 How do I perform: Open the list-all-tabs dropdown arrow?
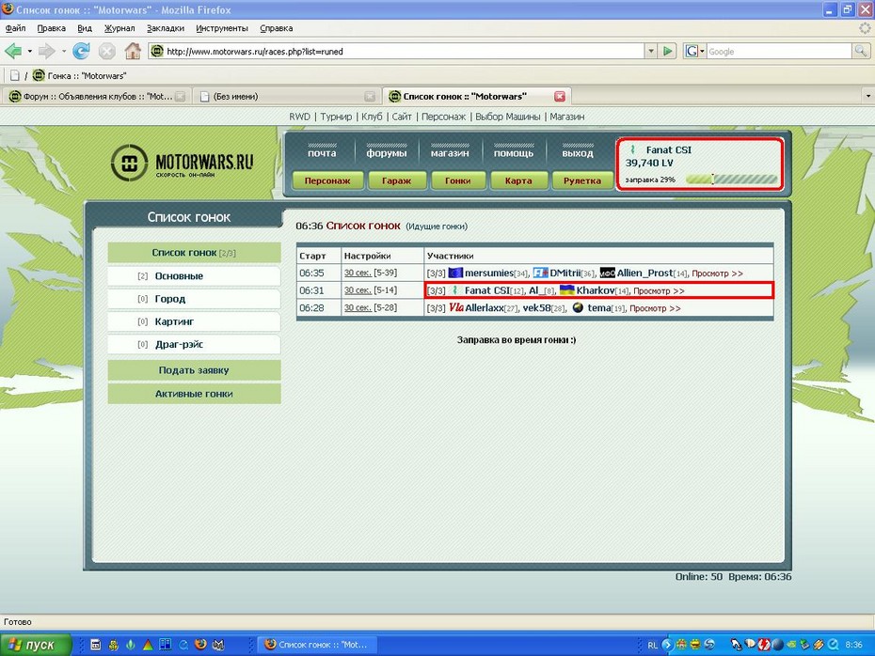click(867, 96)
